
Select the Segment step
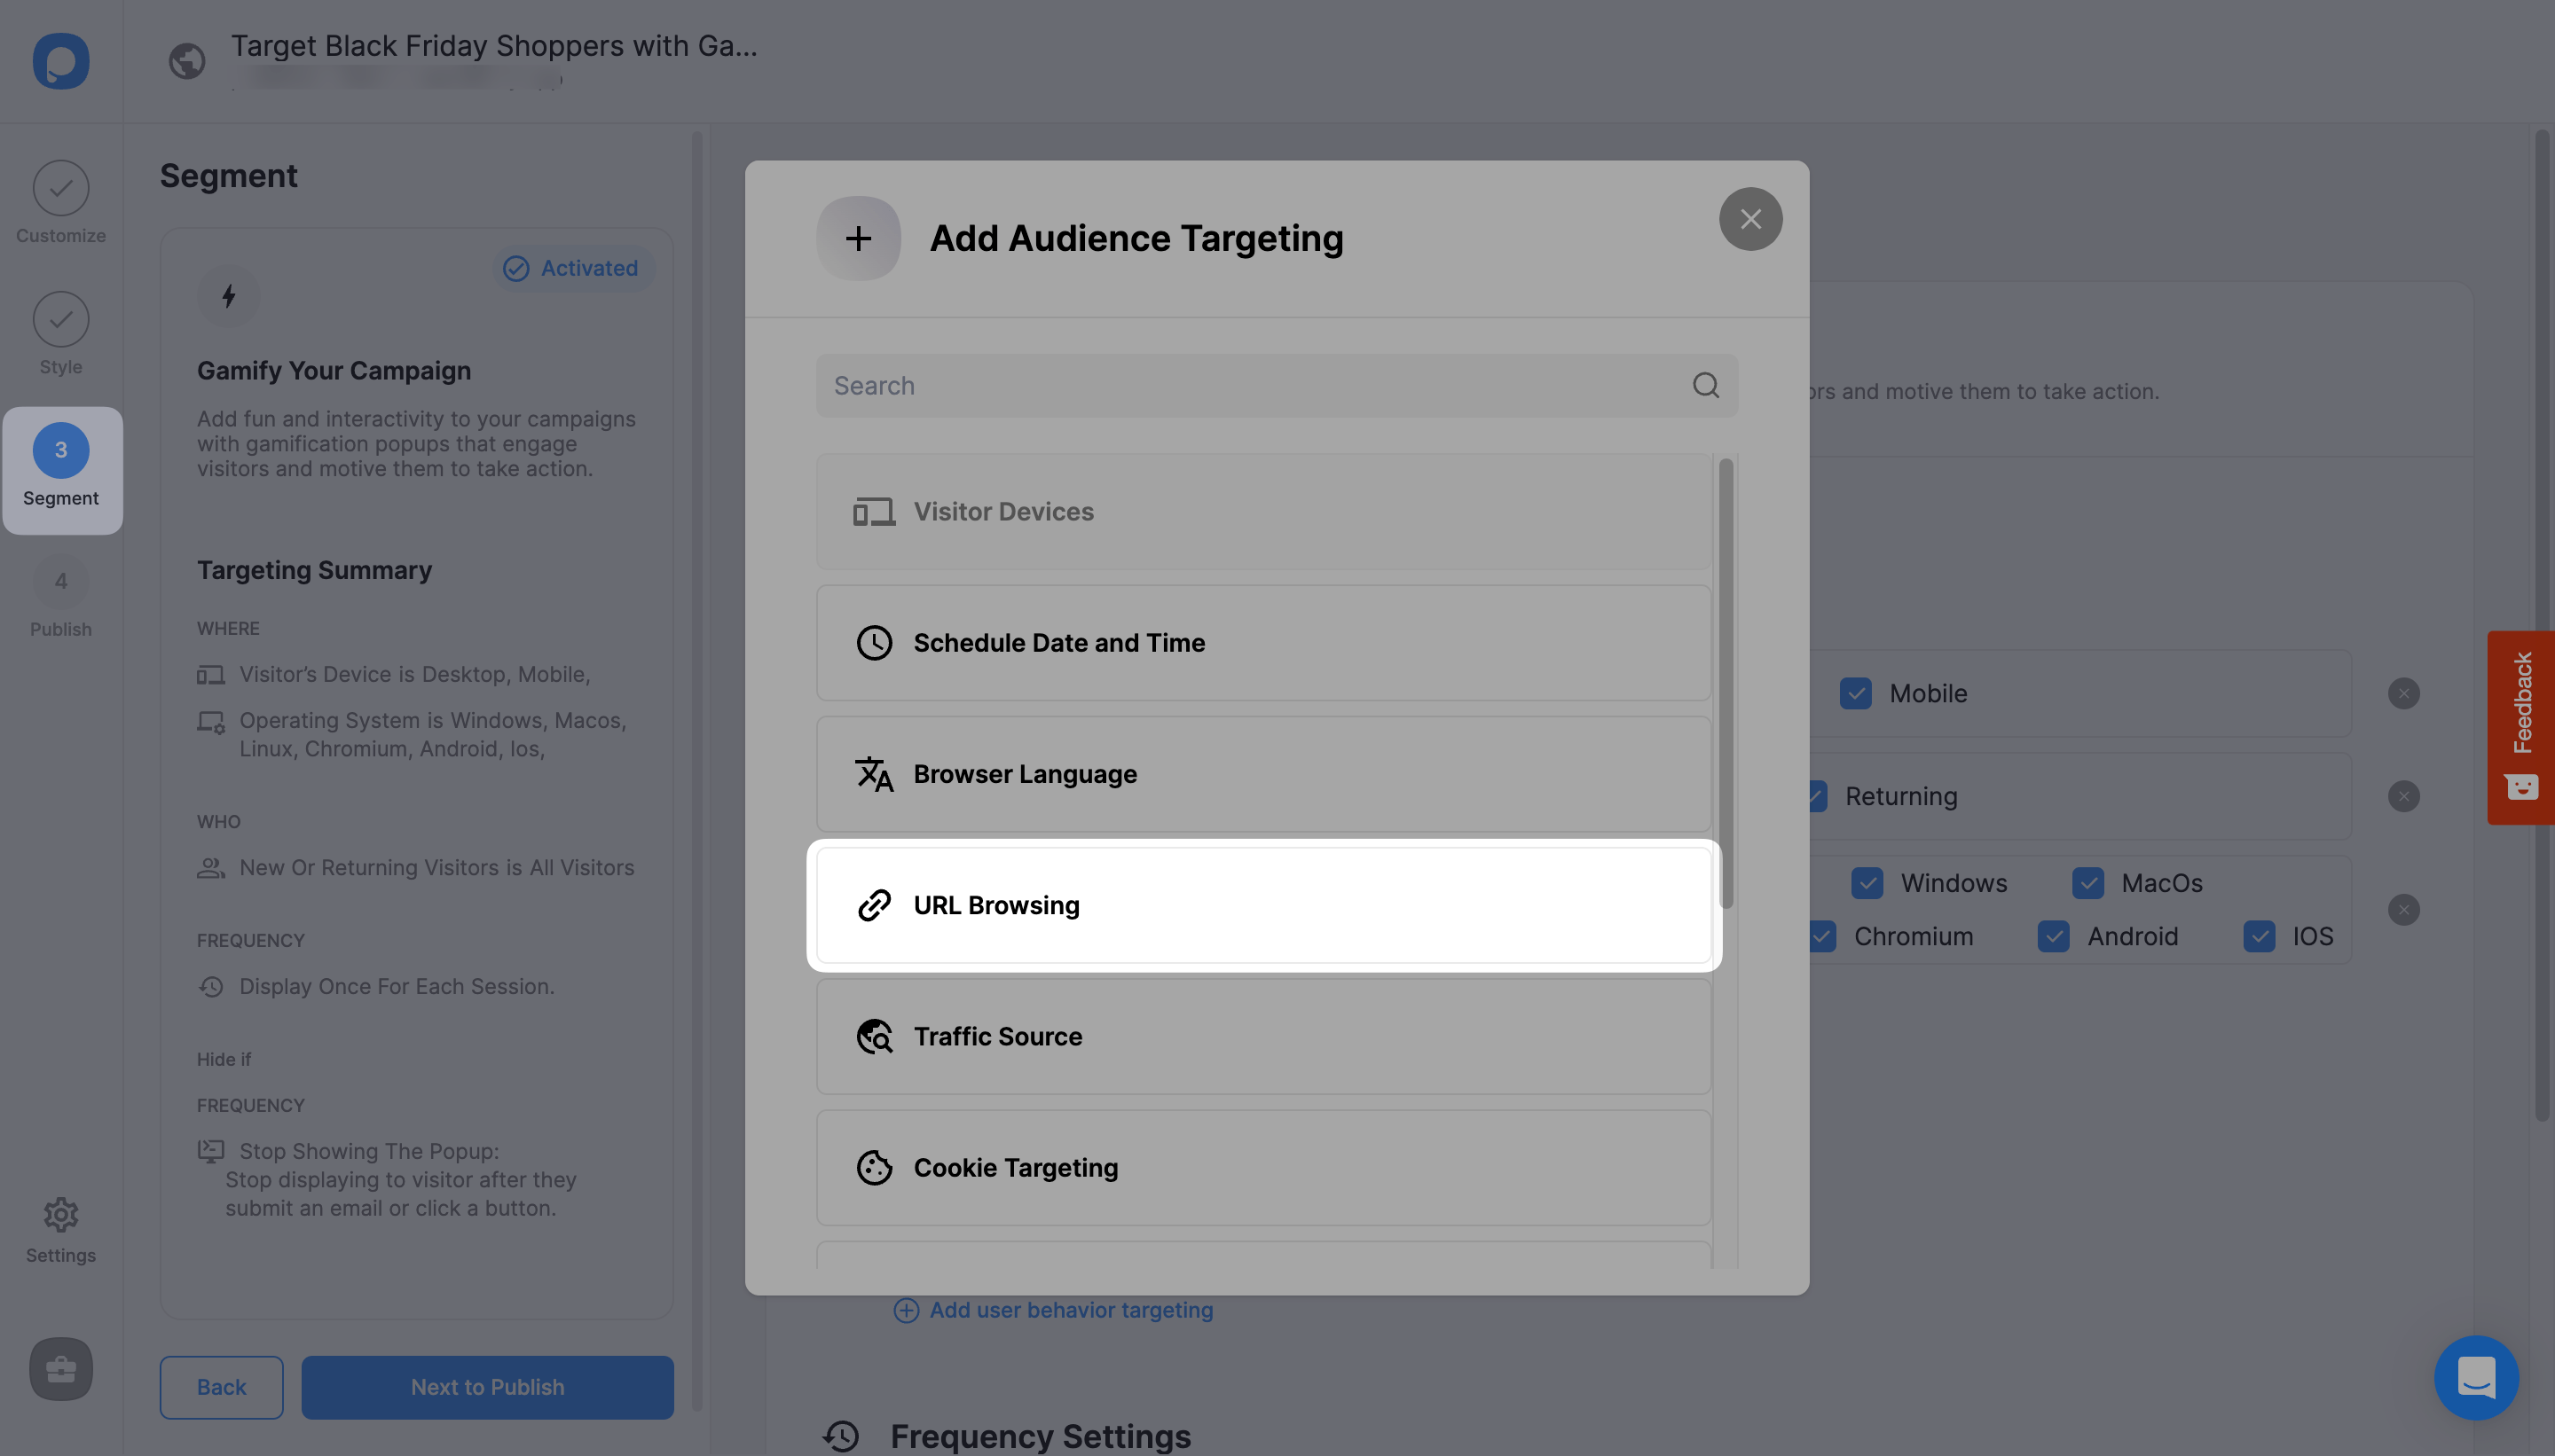(x=61, y=470)
